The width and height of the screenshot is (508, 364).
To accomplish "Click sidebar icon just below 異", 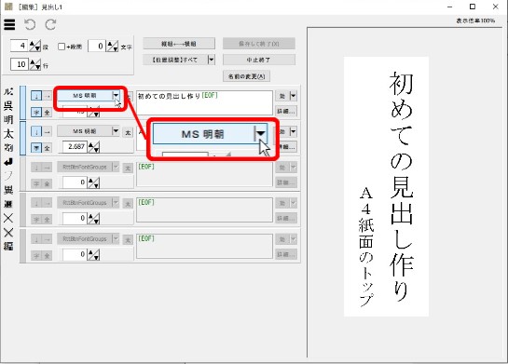I will (8, 204).
